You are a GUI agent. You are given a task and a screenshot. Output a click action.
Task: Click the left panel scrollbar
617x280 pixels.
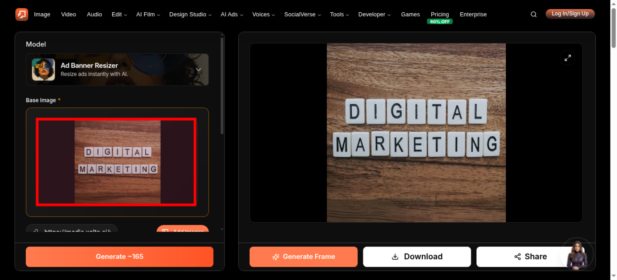[222, 86]
